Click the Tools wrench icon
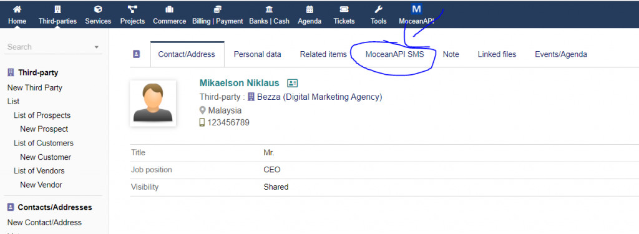 point(378,9)
